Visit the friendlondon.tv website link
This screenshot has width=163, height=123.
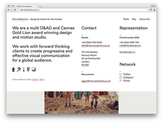127,52
